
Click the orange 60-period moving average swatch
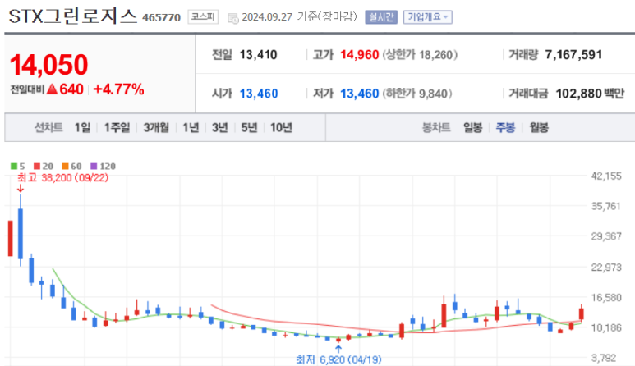coord(65,167)
